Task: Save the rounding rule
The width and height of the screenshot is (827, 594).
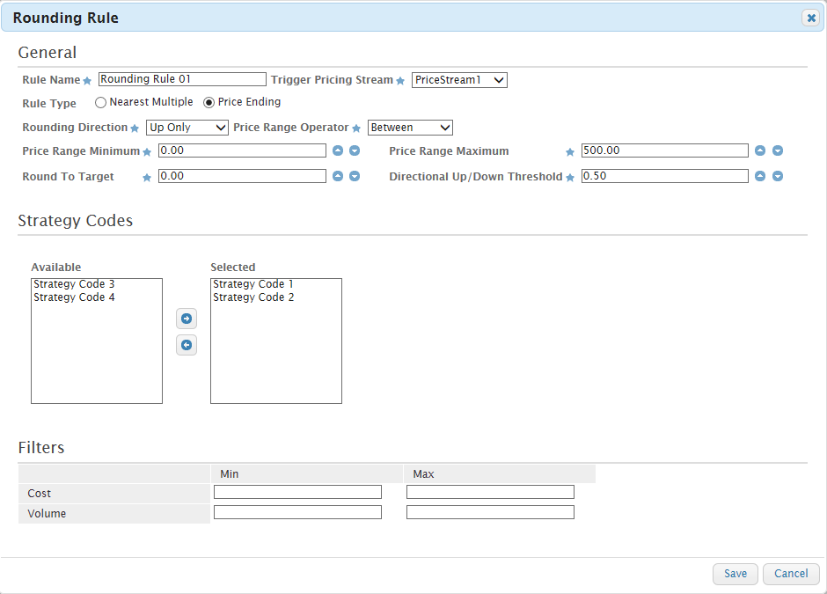Action: tap(736, 574)
